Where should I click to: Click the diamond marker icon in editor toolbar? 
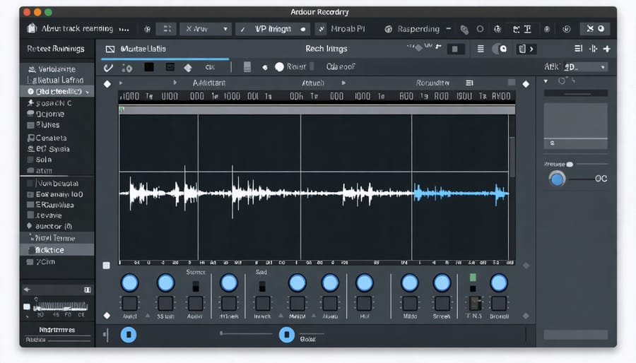(188, 68)
